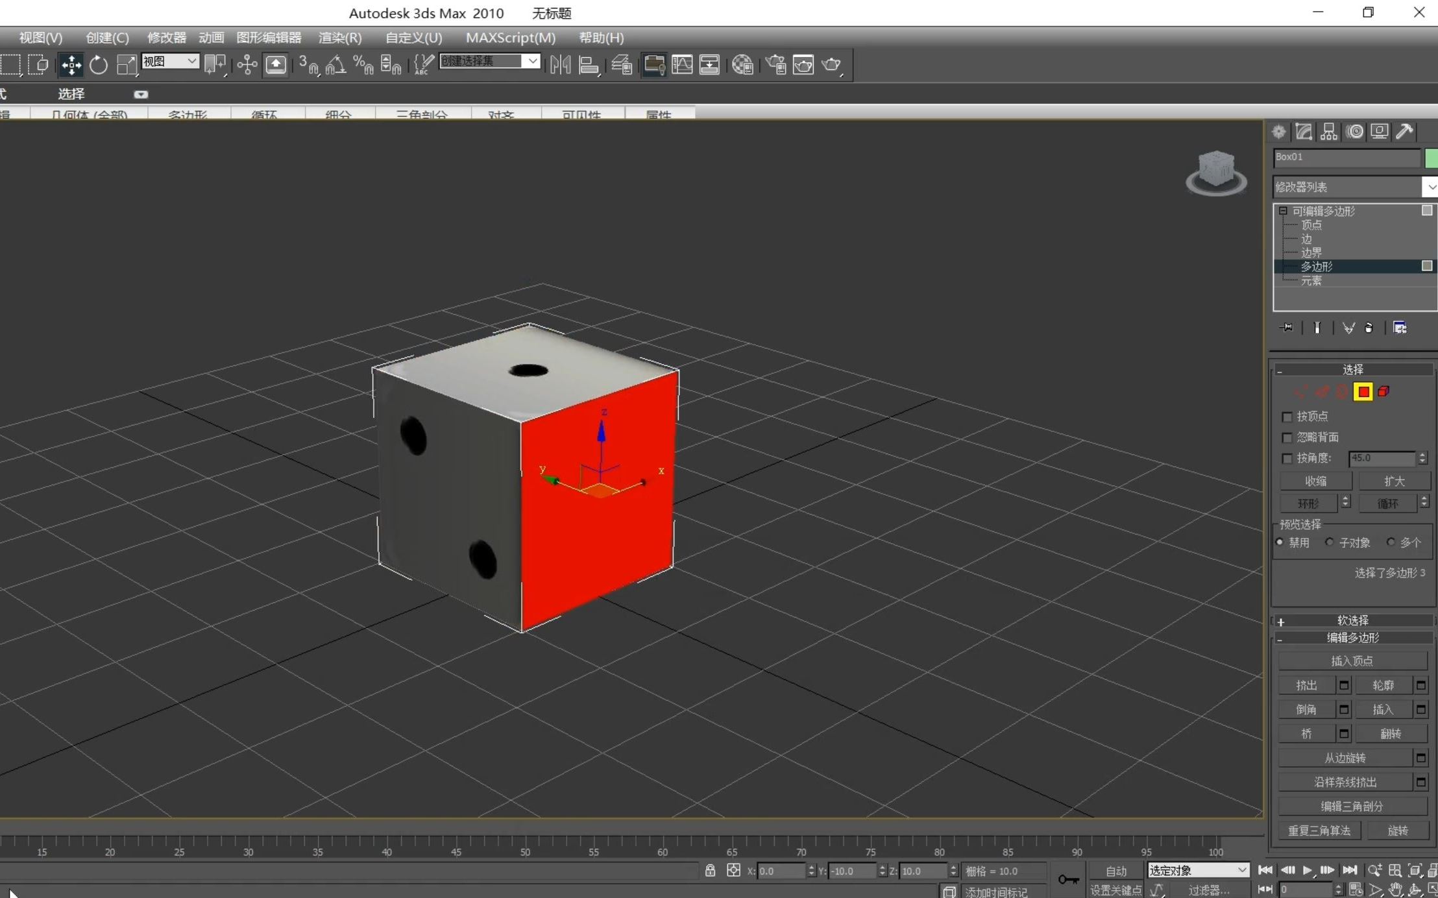Activate the Rotate tool
The width and height of the screenshot is (1438, 898).
[99, 65]
